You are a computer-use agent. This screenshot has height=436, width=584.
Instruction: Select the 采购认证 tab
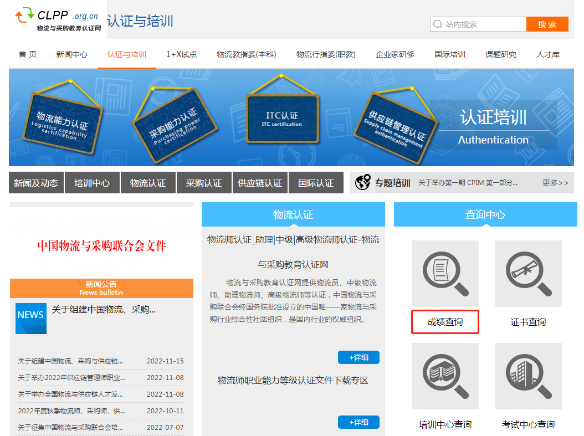(204, 182)
